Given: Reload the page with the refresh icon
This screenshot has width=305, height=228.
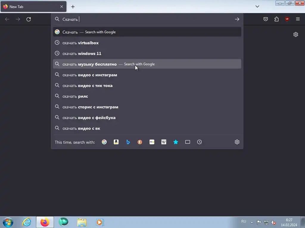Looking at the screenshot, I should pyautogui.click(x=29, y=19).
